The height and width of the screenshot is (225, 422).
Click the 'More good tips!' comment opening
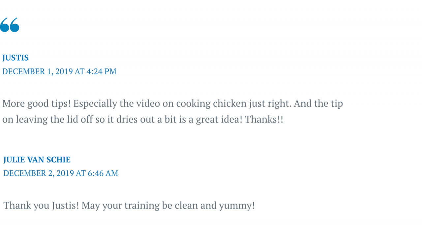click(37, 103)
